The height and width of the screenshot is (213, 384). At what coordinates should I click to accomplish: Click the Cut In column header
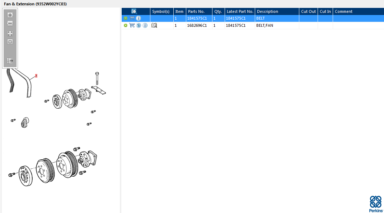pyautogui.click(x=325, y=11)
